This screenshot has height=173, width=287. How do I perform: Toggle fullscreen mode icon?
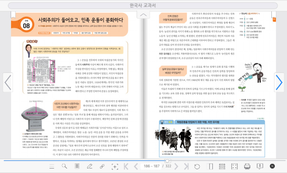coord(234,166)
